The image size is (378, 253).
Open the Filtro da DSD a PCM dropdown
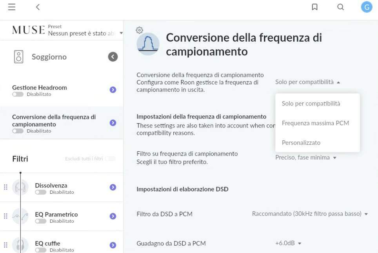coord(310,214)
